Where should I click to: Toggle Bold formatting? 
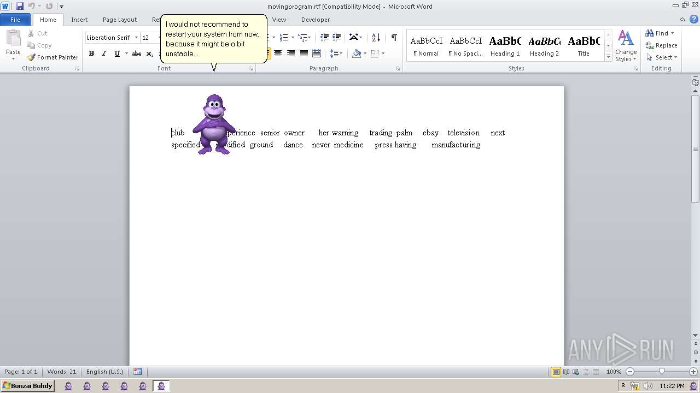[x=91, y=53]
